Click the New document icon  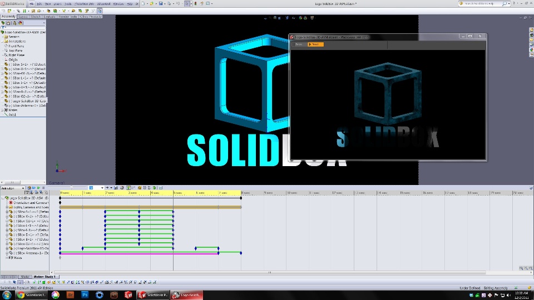click(x=143, y=3)
